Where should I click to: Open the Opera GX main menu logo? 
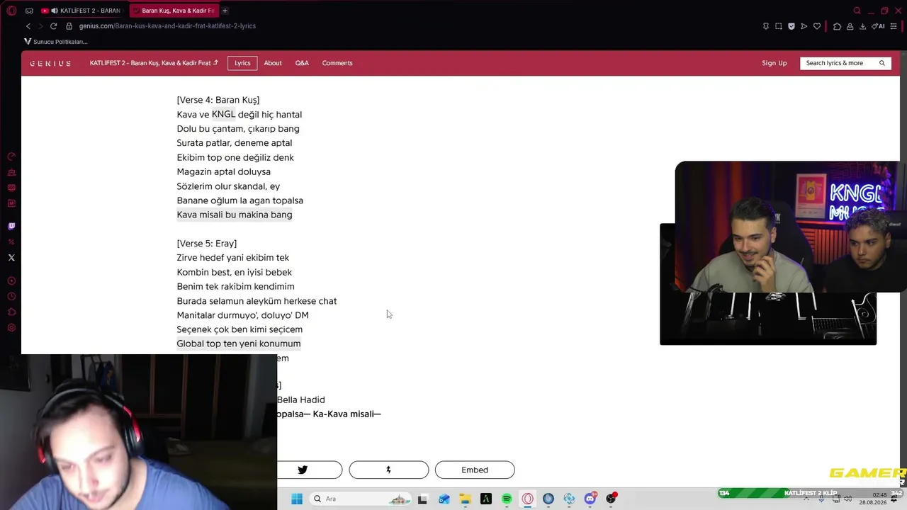point(11,11)
